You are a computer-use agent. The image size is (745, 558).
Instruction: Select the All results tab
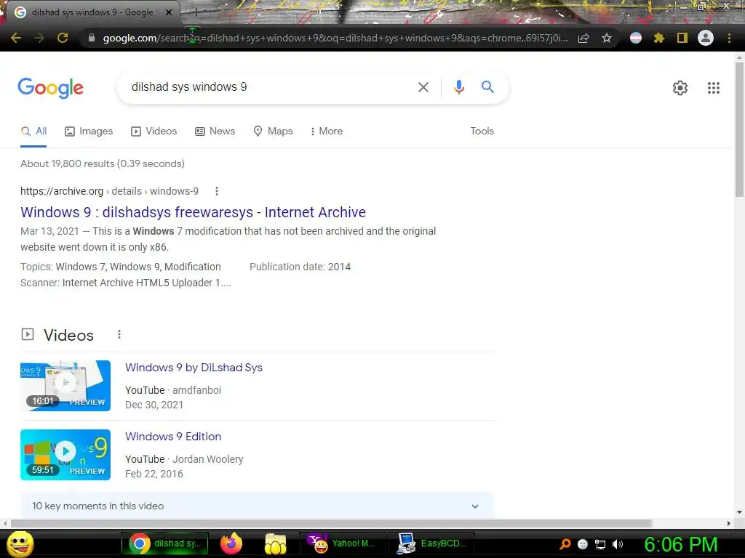click(x=33, y=132)
